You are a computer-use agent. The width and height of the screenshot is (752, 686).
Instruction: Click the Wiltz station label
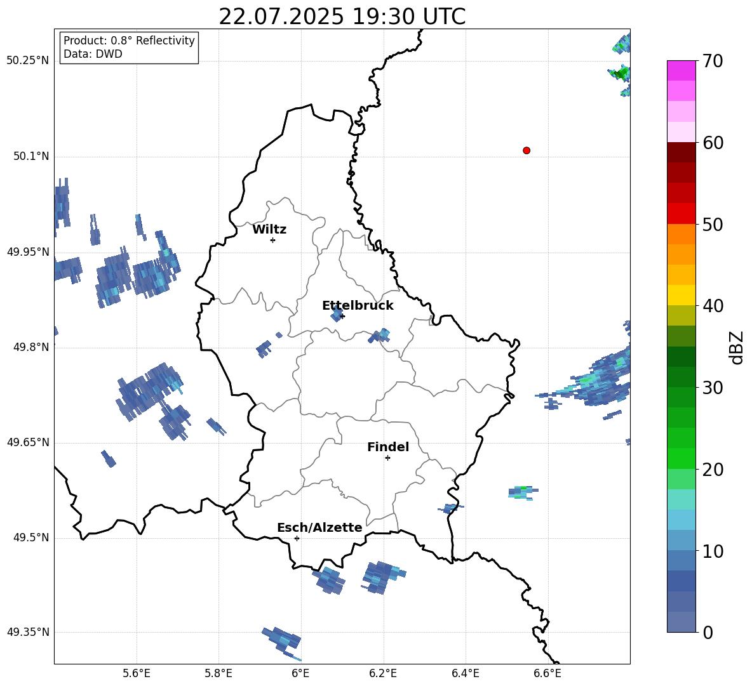(x=269, y=230)
